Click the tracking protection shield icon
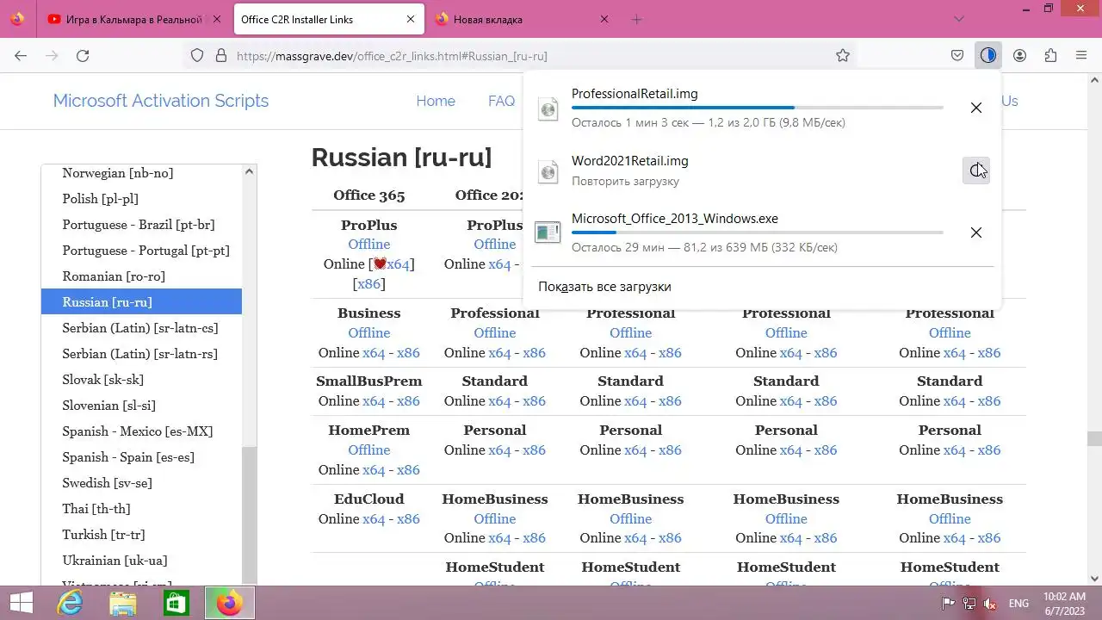The image size is (1102, 620). (197, 55)
